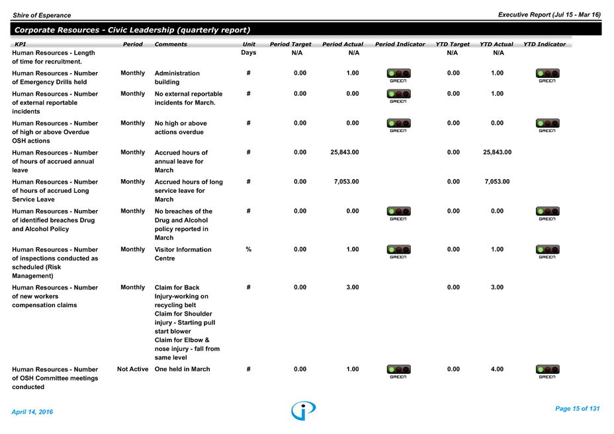
Task: Click KPI 'Length of time for recruitment'
Action: 54,57
